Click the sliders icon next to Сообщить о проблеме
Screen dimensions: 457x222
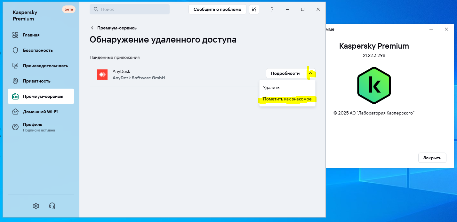click(x=254, y=9)
